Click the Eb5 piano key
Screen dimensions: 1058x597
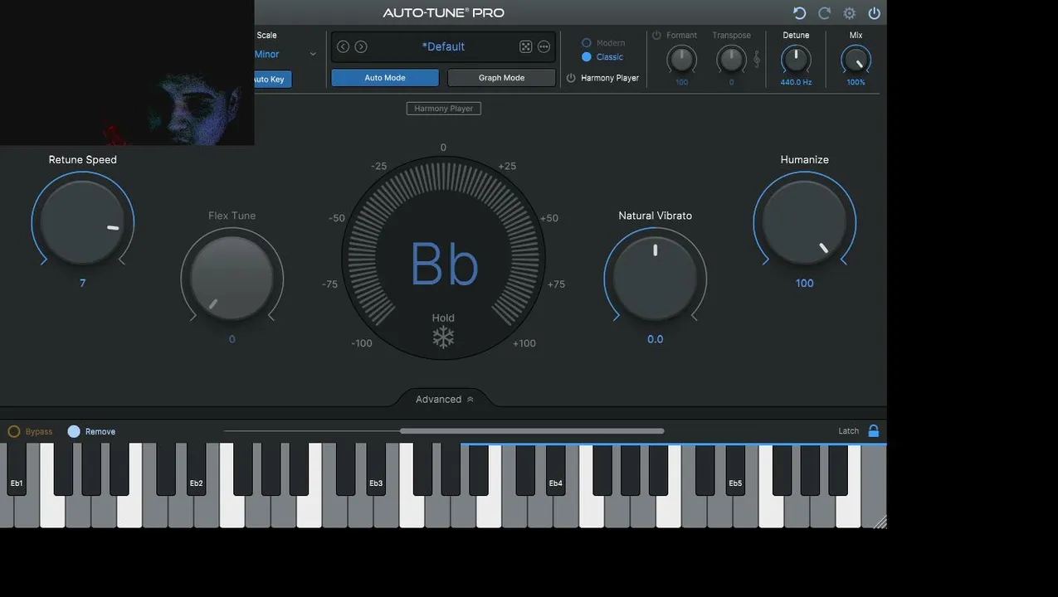click(735, 469)
